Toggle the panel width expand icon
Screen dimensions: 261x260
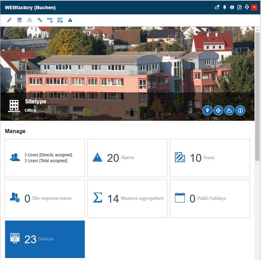point(247,7)
